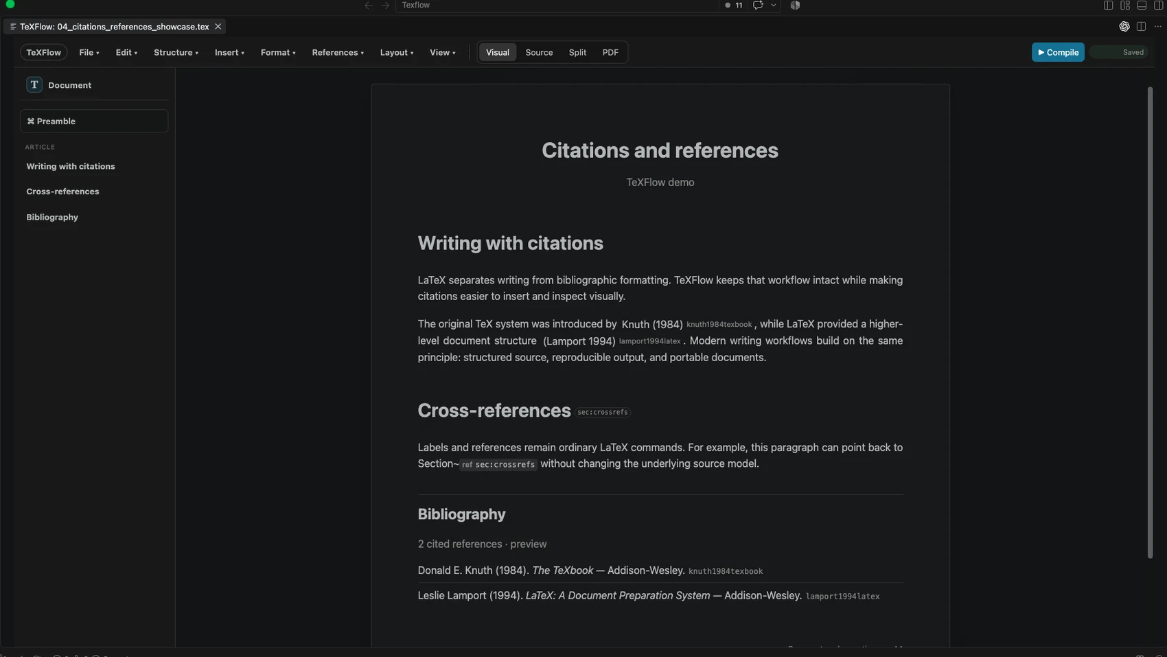
Task: Click the lamport1994latex key in bibliography
Action: point(842,597)
